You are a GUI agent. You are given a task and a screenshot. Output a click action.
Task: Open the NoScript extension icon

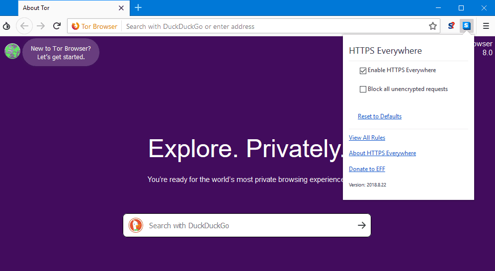pyautogui.click(x=451, y=26)
